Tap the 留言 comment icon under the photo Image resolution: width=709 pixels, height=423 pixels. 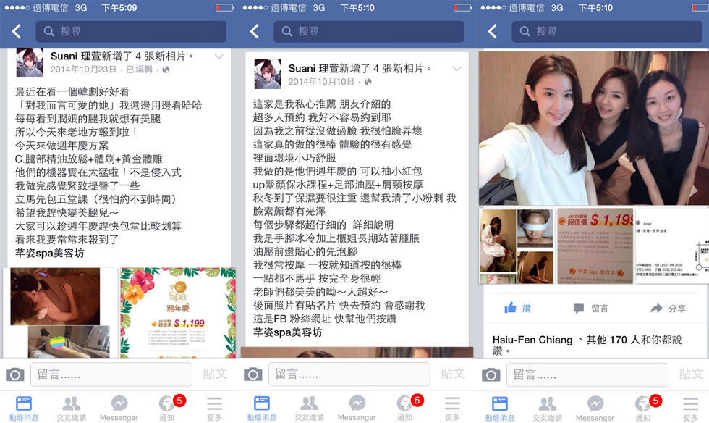(x=590, y=309)
